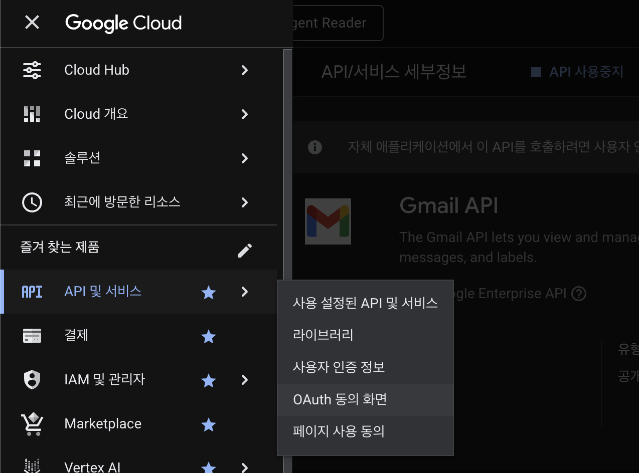Expand the Cloud Hub chevron
The image size is (639, 473).
click(245, 70)
